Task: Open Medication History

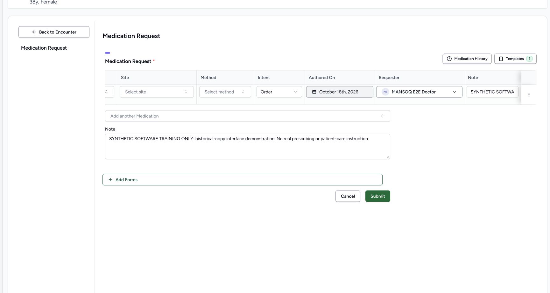Action: point(467,59)
